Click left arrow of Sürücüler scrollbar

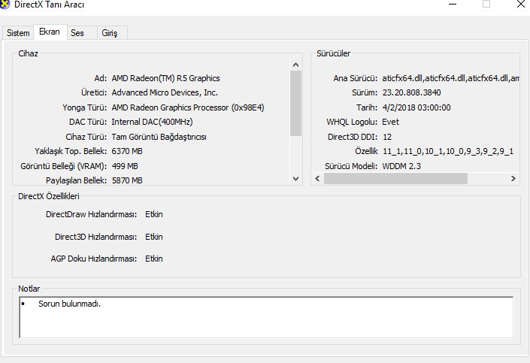[317, 178]
